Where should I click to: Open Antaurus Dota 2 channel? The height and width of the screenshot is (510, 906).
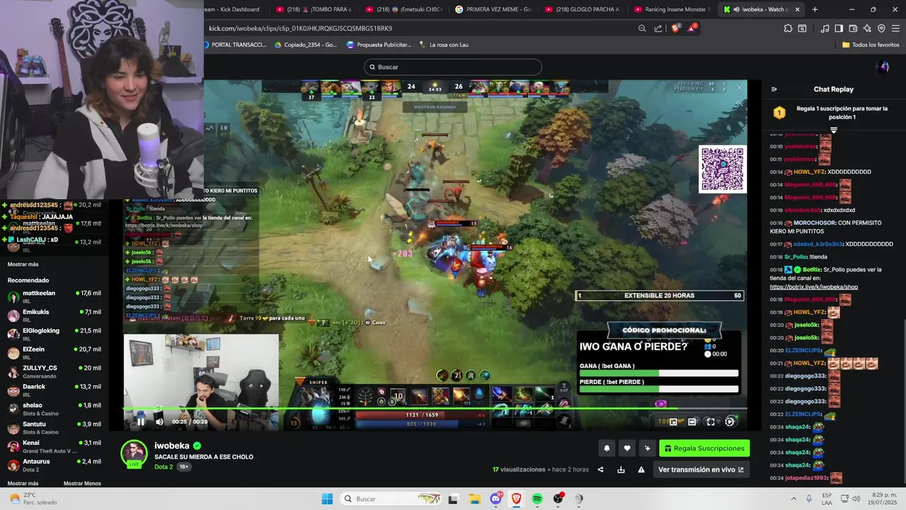[x=55, y=465]
